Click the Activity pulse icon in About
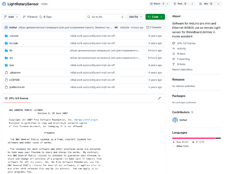The image size is (232, 174). [174, 49]
